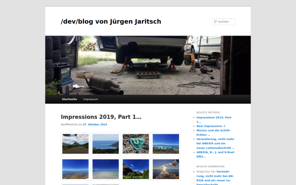Open the clear shallow water thumbnail
Viewport: 296px width, 185px height.
coord(106,169)
